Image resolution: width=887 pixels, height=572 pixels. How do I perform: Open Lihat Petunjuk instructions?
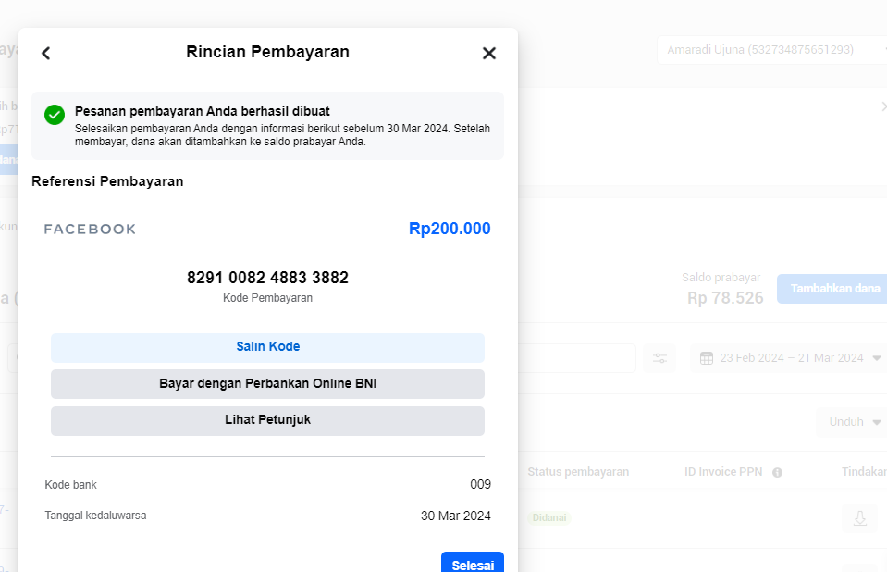click(x=267, y=421)
